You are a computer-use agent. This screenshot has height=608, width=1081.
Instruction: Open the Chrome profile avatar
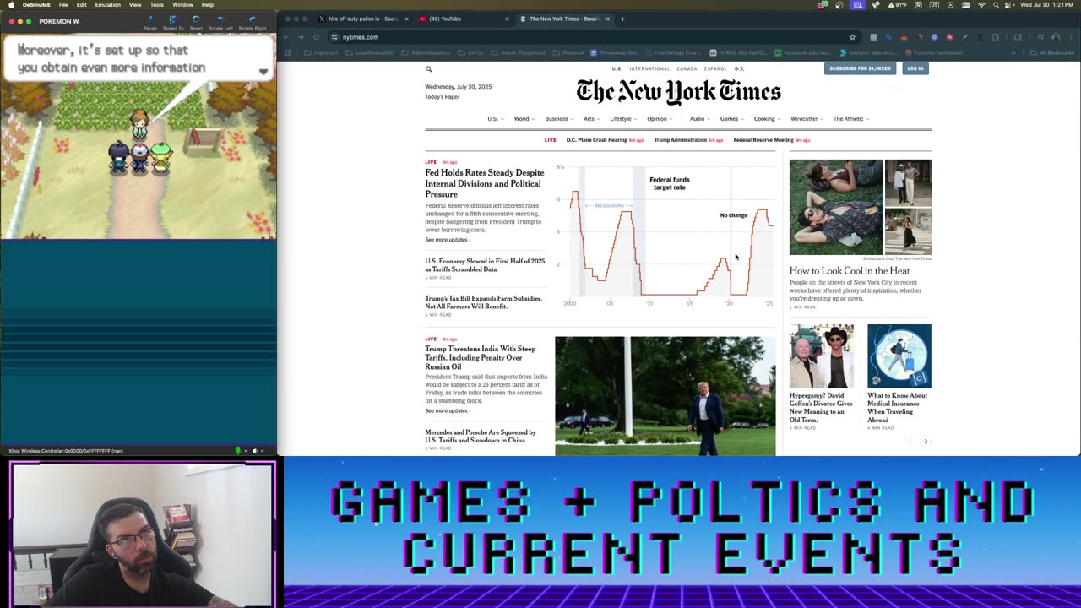(1056, 37)
